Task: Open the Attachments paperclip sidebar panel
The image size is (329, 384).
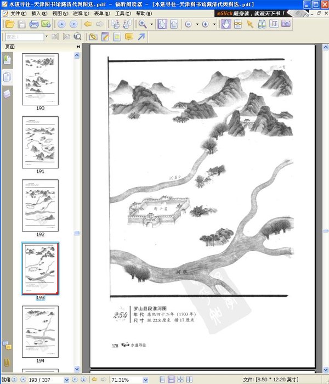Action: point(7,363)
